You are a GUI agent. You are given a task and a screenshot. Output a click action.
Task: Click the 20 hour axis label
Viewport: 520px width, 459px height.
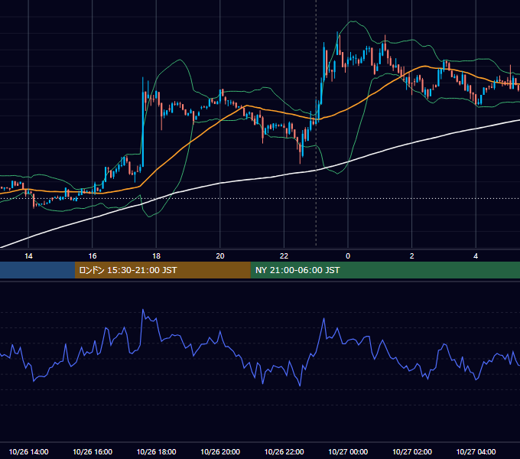pos(220,256)
